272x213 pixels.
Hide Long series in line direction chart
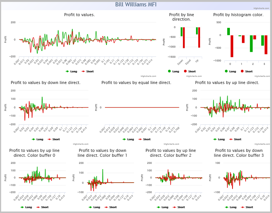pos(173,71)
